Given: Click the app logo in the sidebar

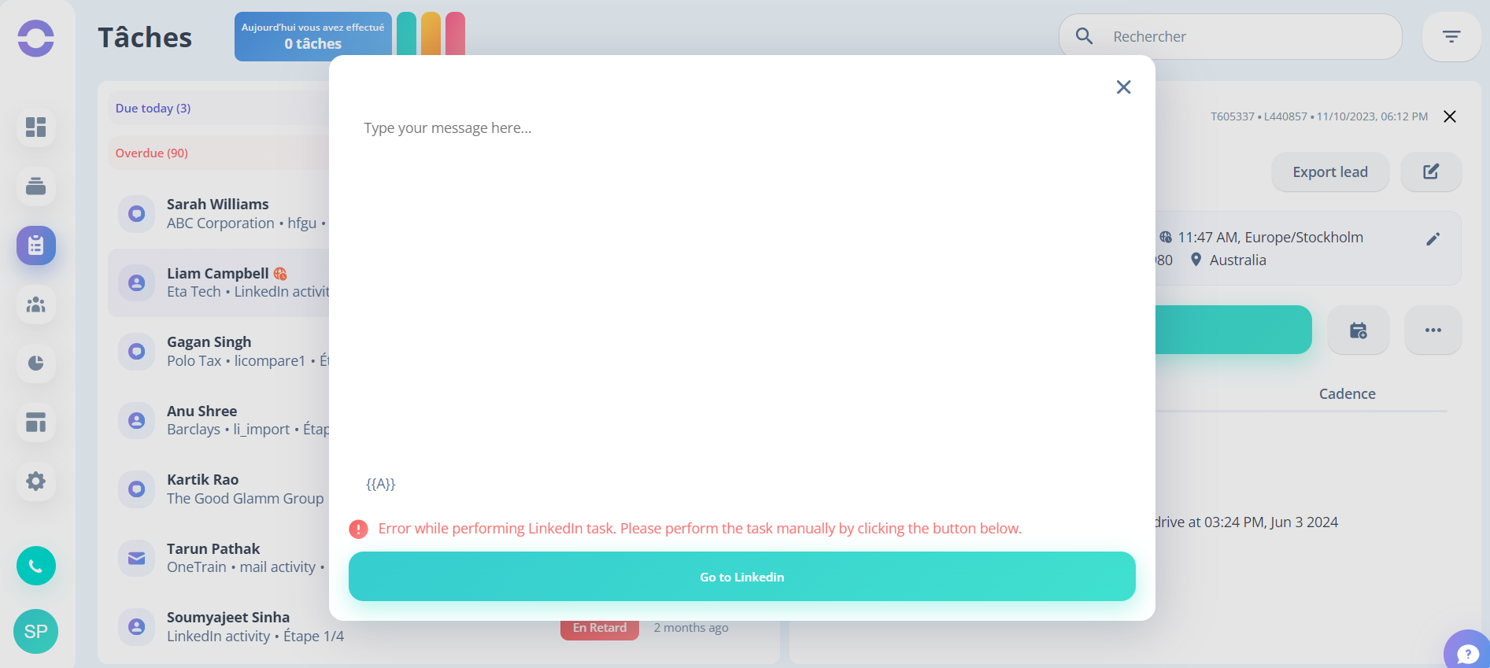Looking at the screenshot, I should [36, 38].
